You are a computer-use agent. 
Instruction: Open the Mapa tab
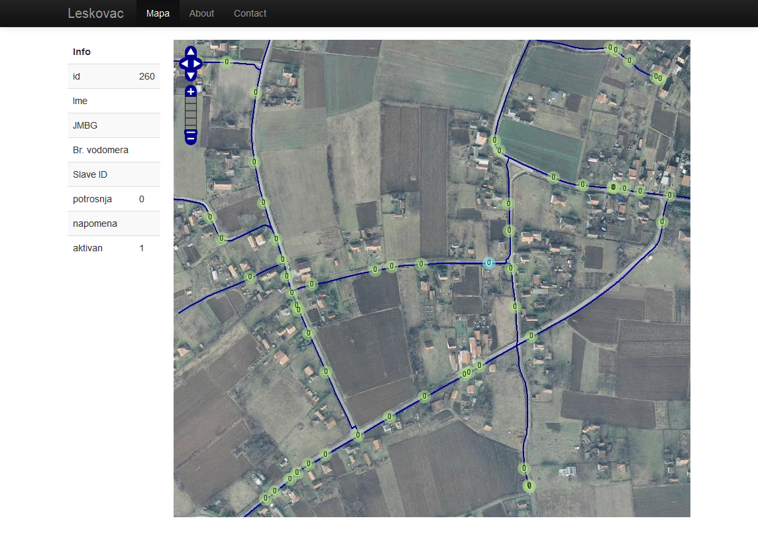pos(158,13)
